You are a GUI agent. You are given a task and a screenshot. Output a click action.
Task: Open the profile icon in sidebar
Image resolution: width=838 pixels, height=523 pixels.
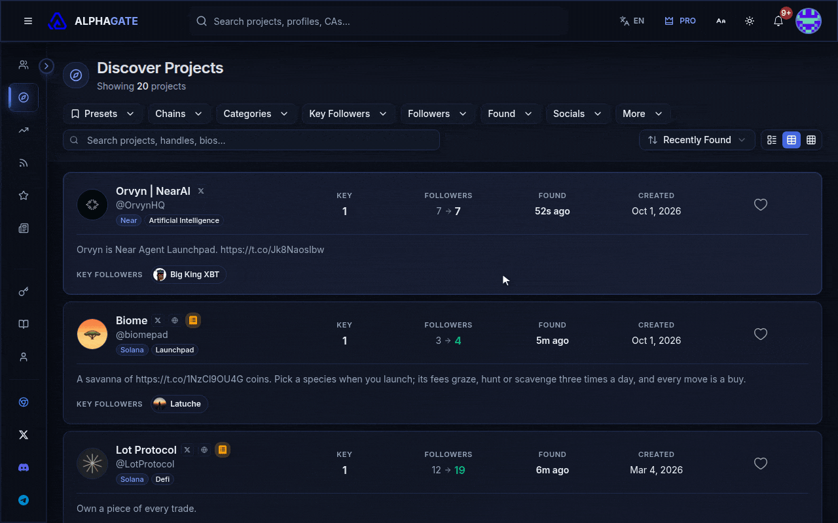click(x=24, y=357)
